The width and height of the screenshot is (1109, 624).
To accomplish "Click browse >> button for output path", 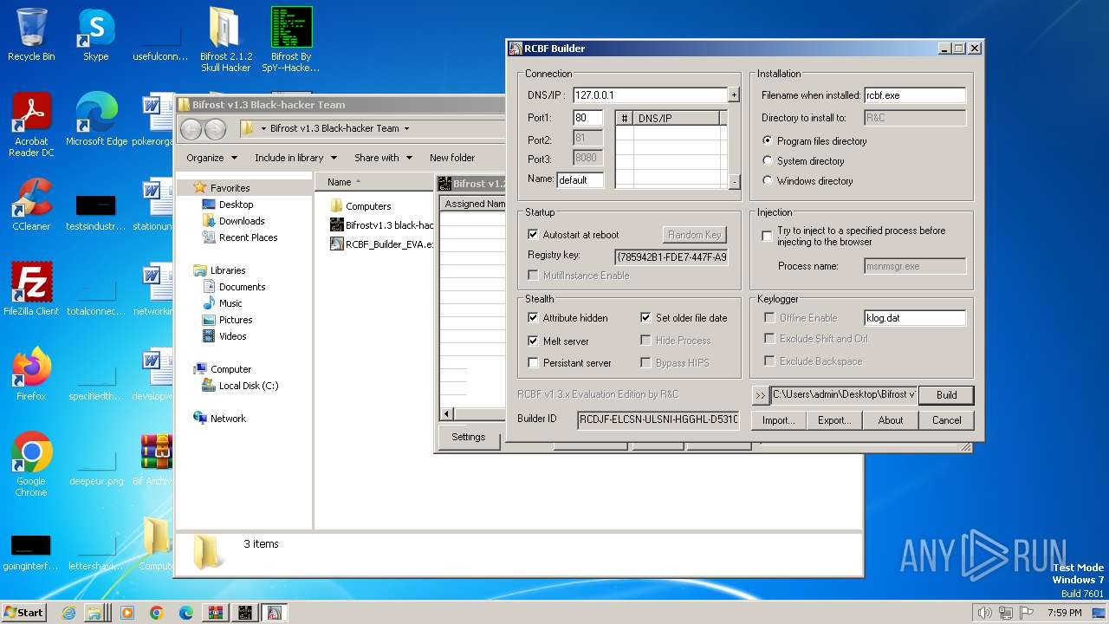I will pos(760,395).
